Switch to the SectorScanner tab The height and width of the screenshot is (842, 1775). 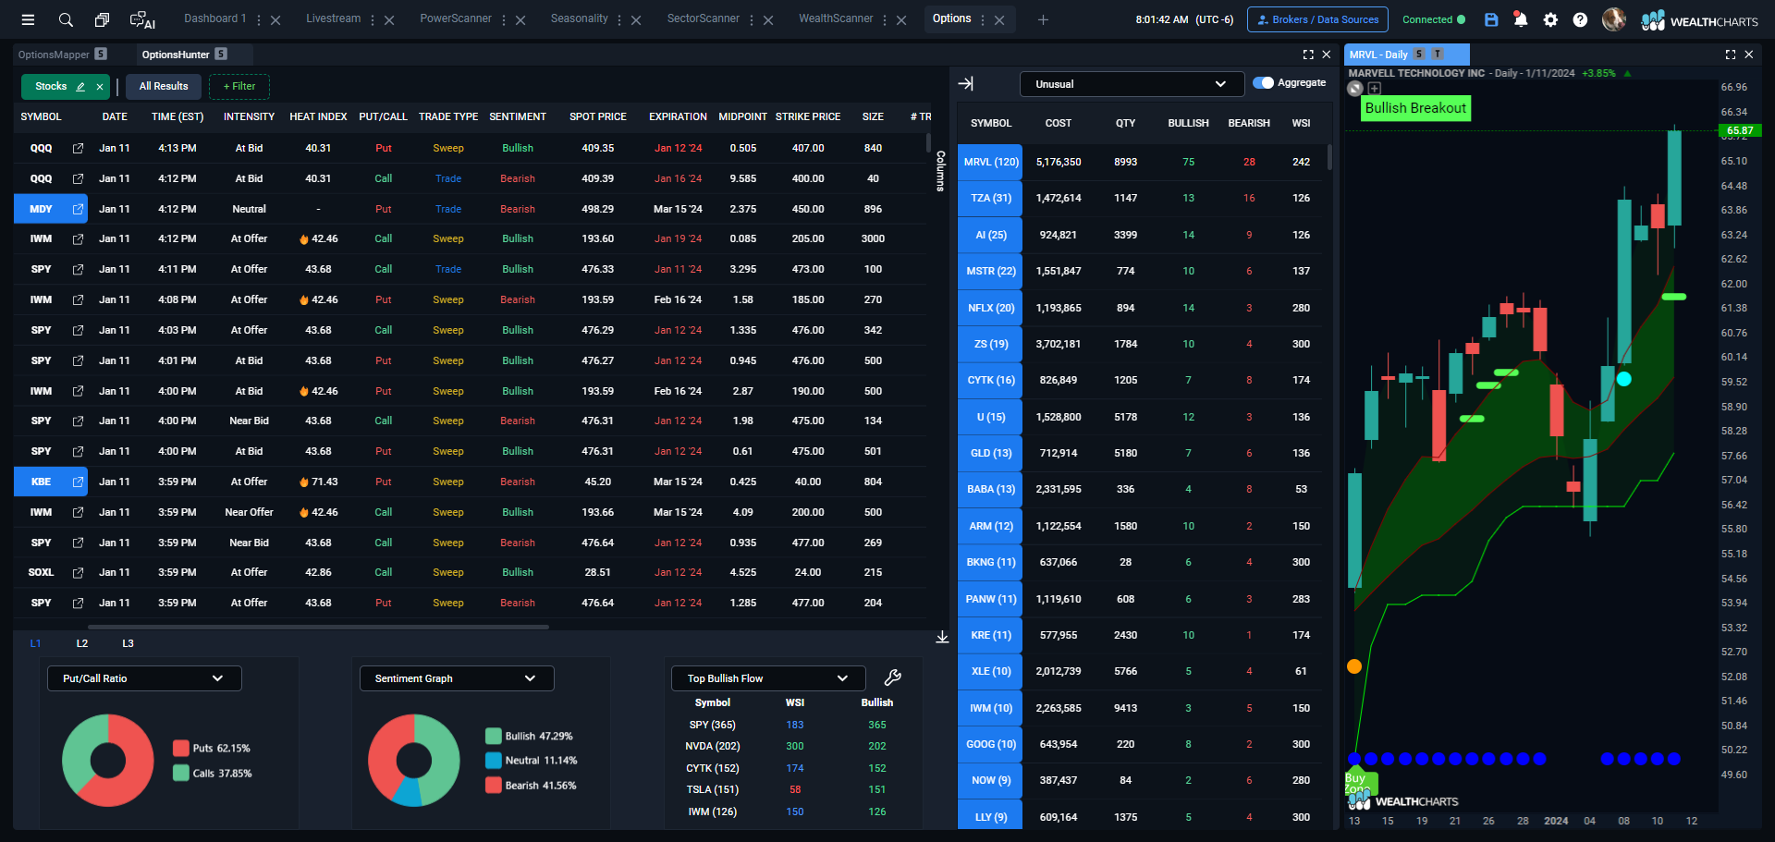click(703, 18)
